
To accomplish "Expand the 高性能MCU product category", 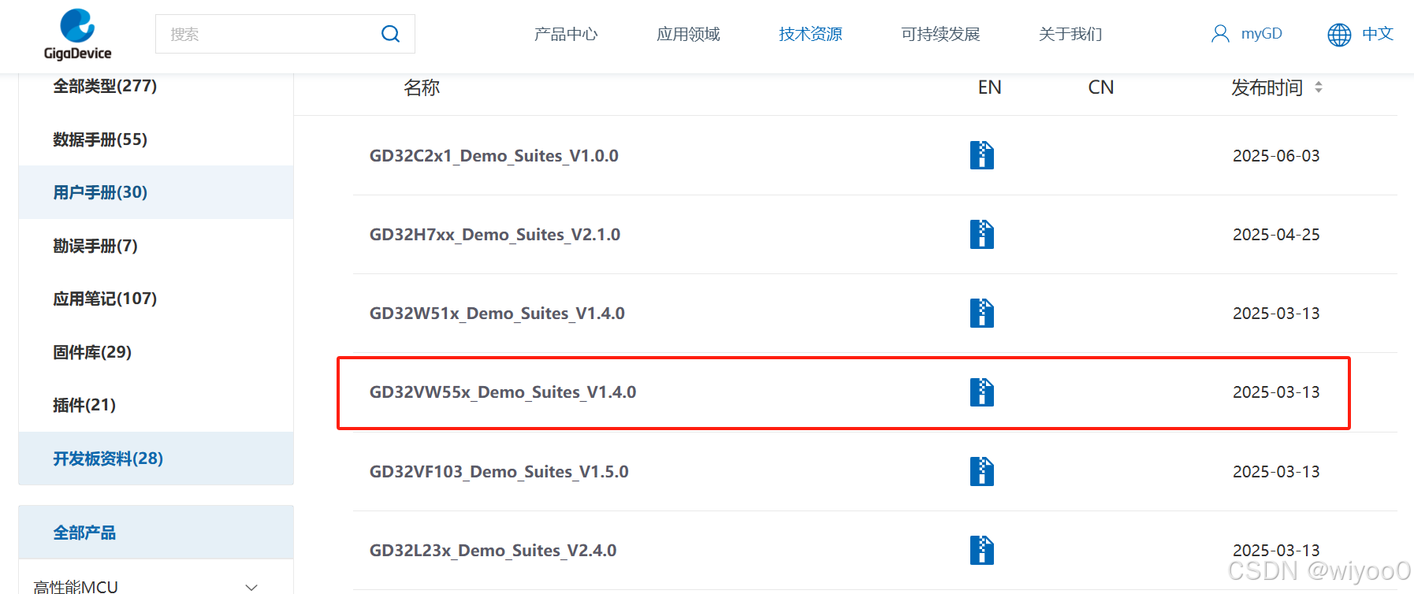I will [251, 587].
